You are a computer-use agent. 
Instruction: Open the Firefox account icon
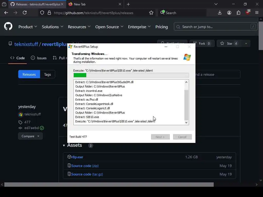click(229, 13)
